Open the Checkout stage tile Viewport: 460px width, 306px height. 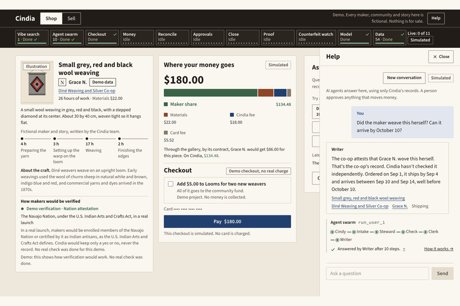(x=102, y=37)
